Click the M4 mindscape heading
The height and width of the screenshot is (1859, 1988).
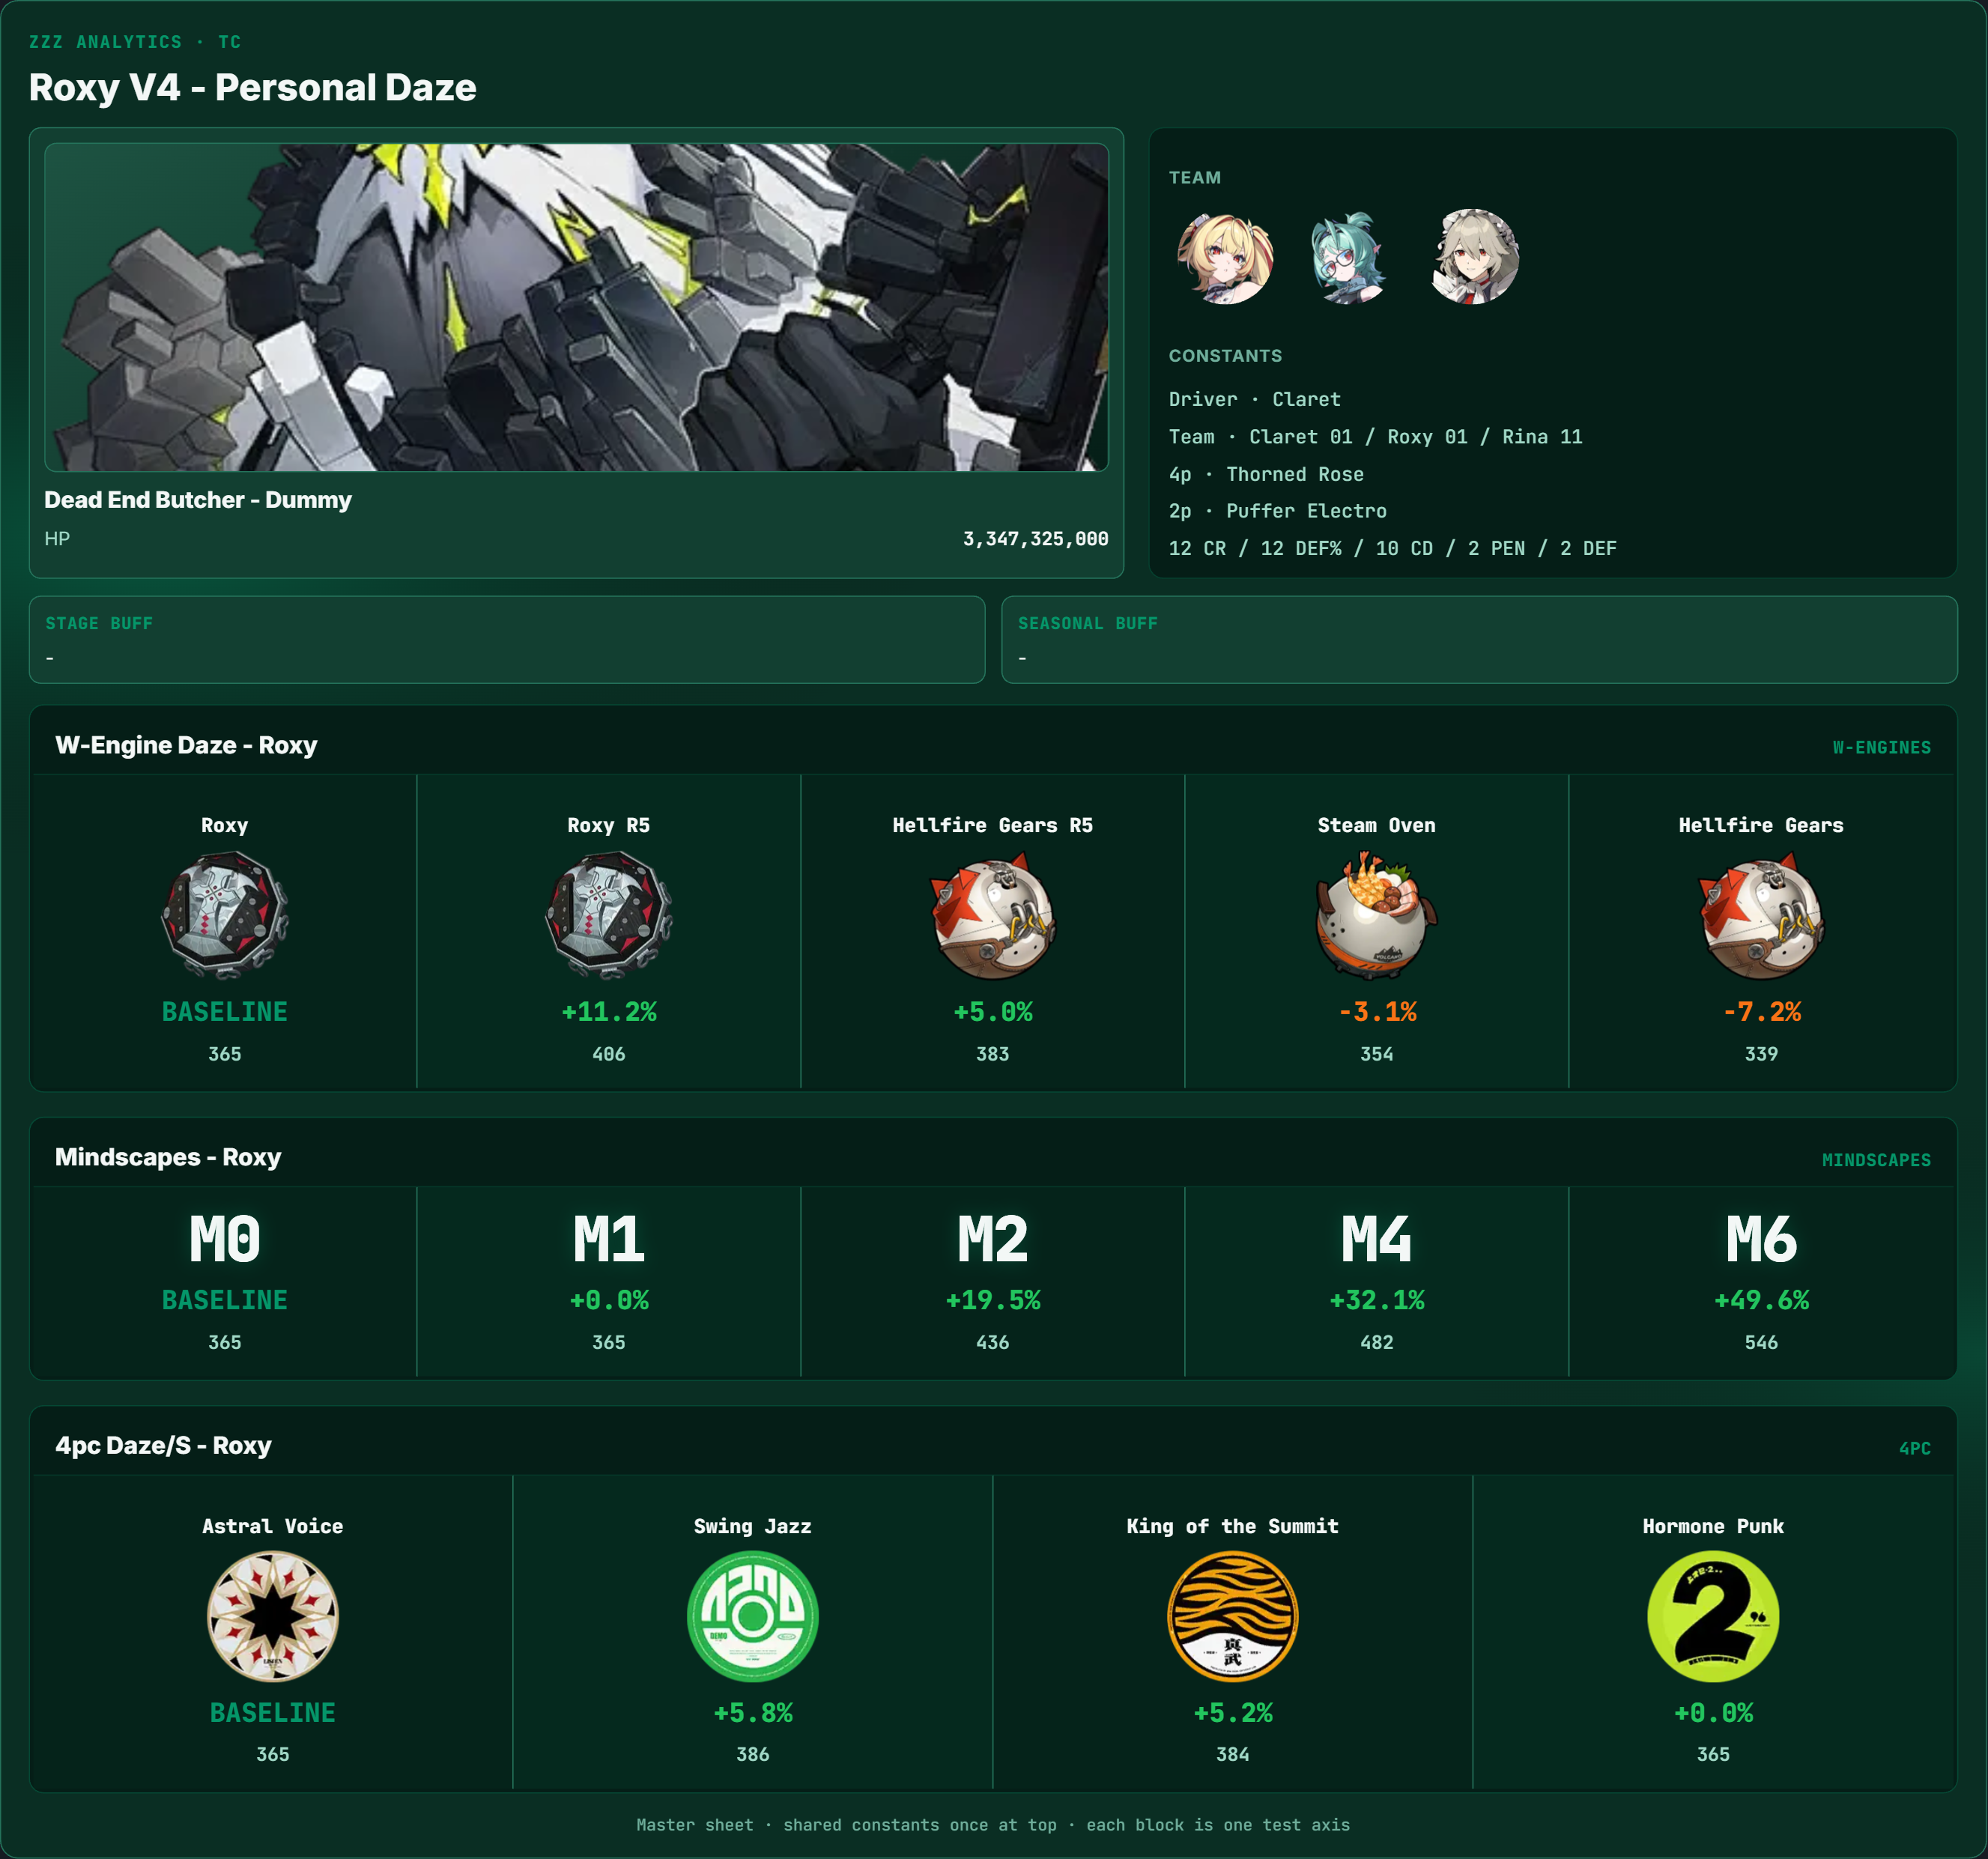(x=1377, y=1240)
